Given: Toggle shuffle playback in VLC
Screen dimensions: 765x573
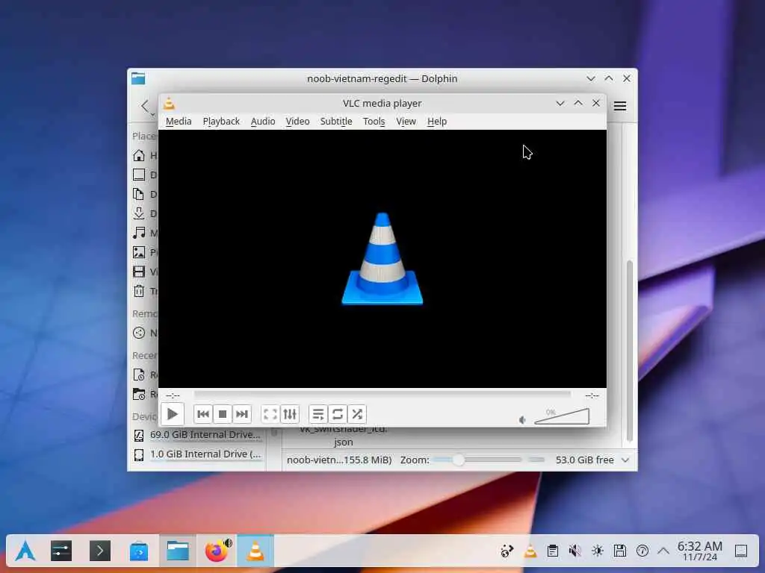Looking at the screenshot, I should pyautogui.click(x=357, y=414).
